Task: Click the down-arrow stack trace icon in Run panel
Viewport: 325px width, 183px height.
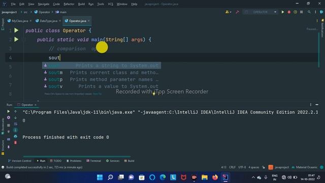Action: coord(15,117)
